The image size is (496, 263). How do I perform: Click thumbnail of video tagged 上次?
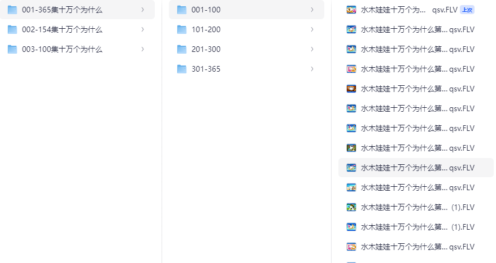(351, 10)
